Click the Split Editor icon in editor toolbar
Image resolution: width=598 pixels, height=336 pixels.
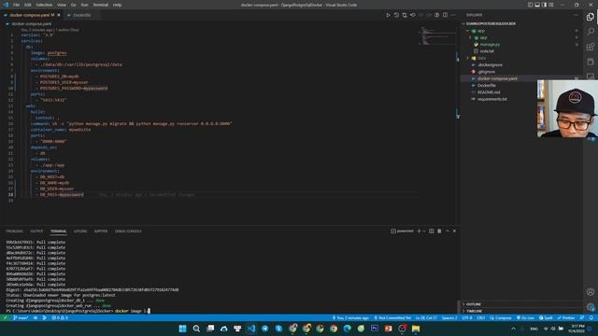445,15
